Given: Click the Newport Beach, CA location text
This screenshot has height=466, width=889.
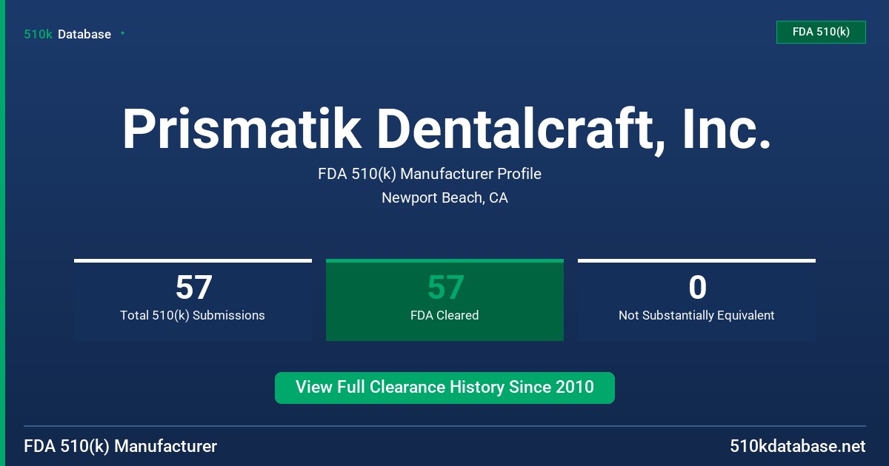Looking at the screenshot, I should [x=444, y=198].
